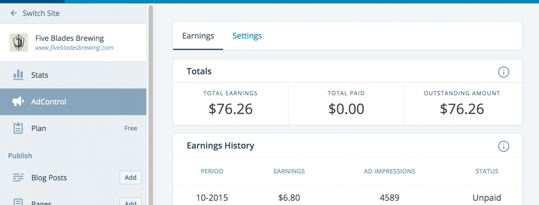Open the www.fivebladesbrewing.com link
The height and width of the screenshot is (205, 539).
tap(74, 48)
